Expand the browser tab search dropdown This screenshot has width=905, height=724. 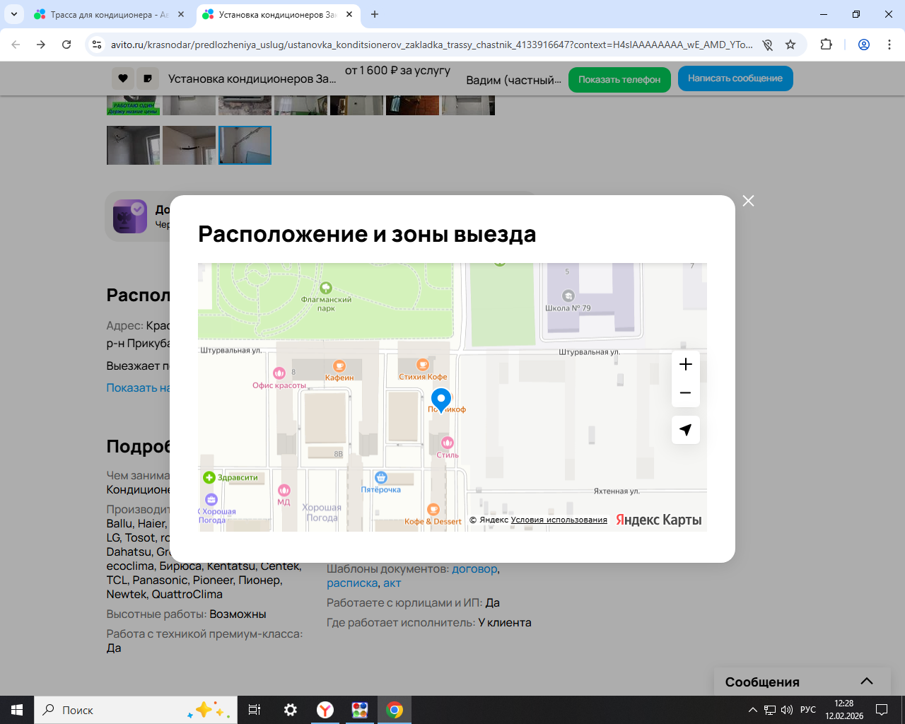pos(13,14)
